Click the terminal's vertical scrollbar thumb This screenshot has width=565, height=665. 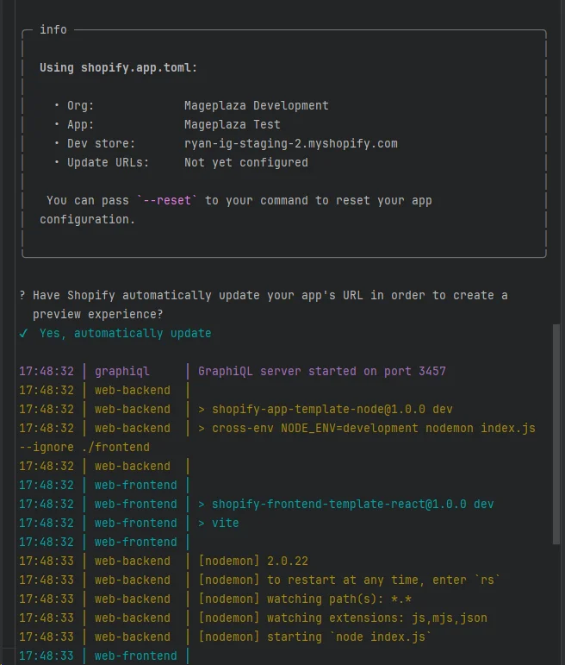556,433
